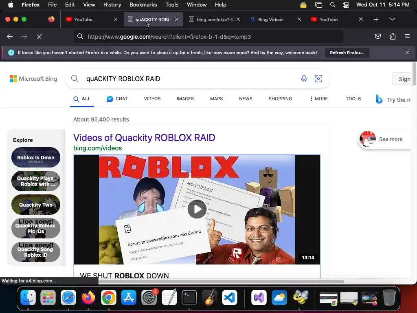
Task: Select Quackity Song Roblox ID chip
Action: [x=36, y=252]
